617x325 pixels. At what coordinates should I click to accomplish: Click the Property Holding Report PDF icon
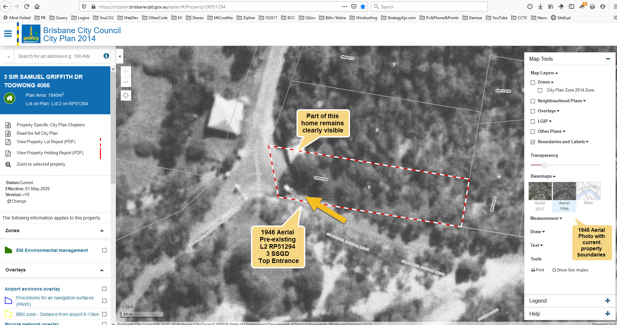pyautogui.click(x=8, y=153)
